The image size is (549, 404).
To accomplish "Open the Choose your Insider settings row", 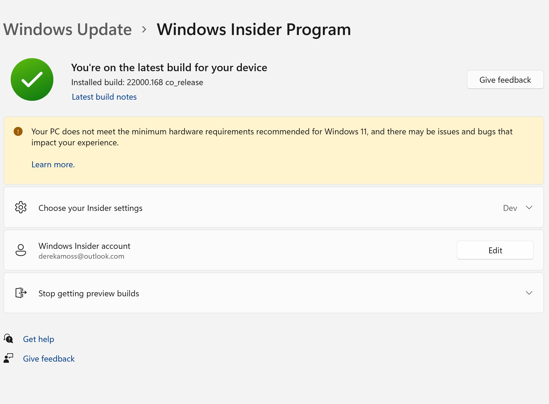I will pyautogui.click(x=274, y=207).
